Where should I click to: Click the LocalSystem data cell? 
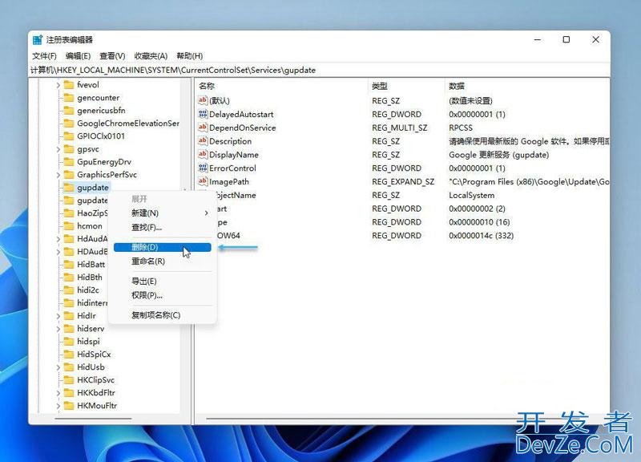[472, 195]
